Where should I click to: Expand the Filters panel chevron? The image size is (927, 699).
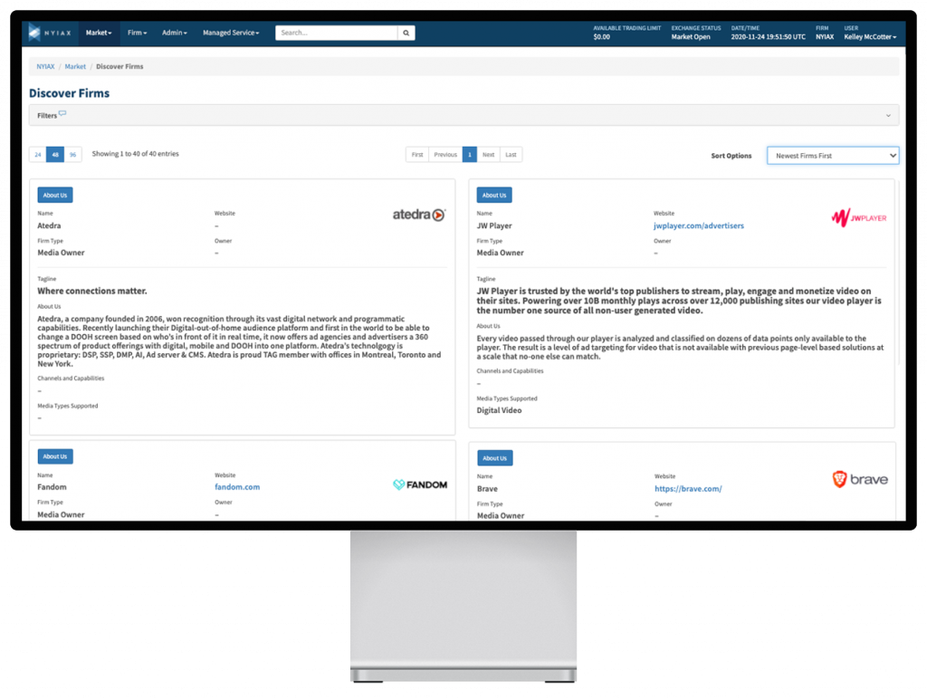888,115
